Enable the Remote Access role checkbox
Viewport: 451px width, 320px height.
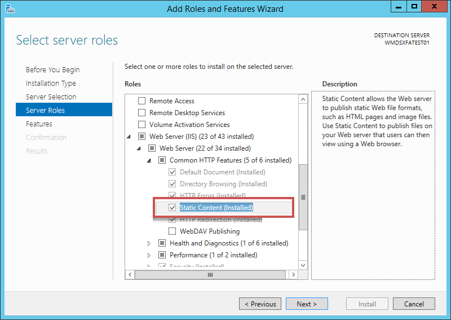142,101
